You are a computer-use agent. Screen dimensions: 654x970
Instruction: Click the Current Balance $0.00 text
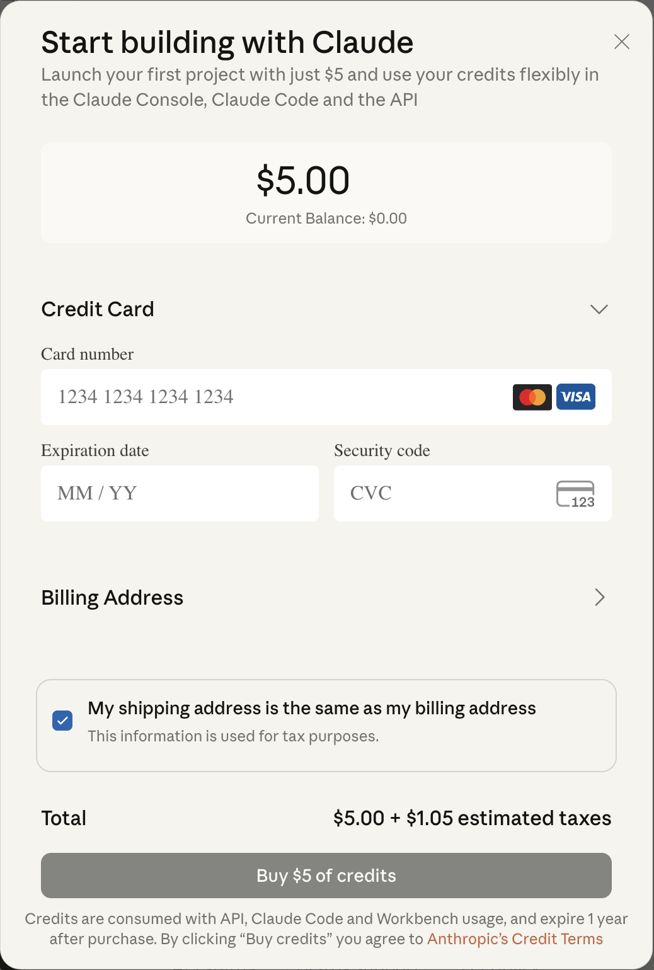click(326, 219)
